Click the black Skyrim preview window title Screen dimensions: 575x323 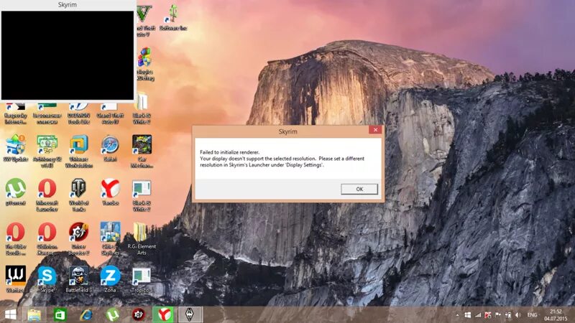(x=68, y=5)
